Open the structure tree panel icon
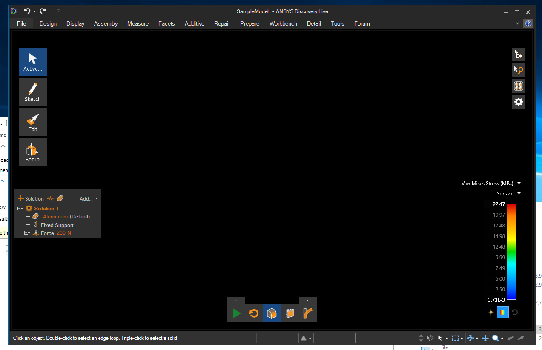 tap(518, 55)
